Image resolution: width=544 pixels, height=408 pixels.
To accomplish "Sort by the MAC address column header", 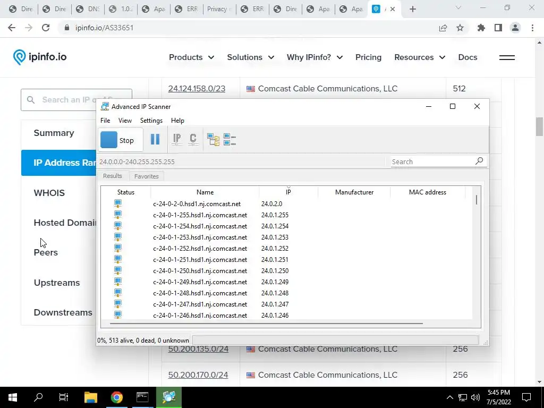I will click(x=428, y=192).
